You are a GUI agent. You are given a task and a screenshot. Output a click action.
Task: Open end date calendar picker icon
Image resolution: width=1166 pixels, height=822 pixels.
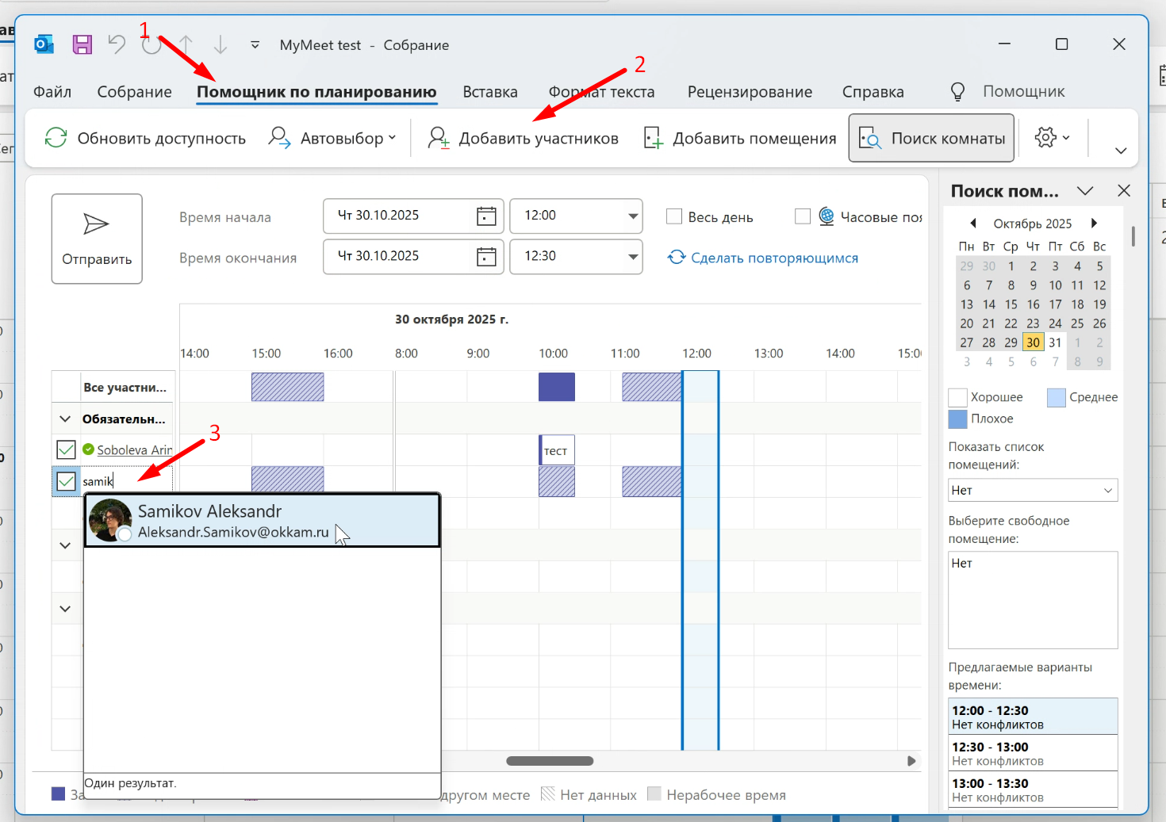coord(486,256)
